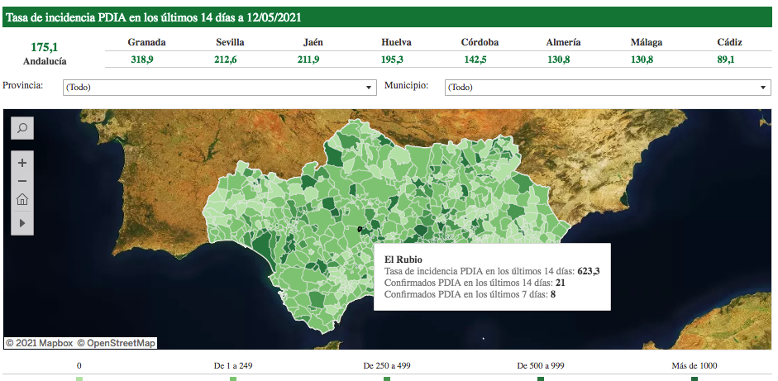This screenshot has height=381, width=778.
Task: Select the Granada province column
Action: click(146, 42)
